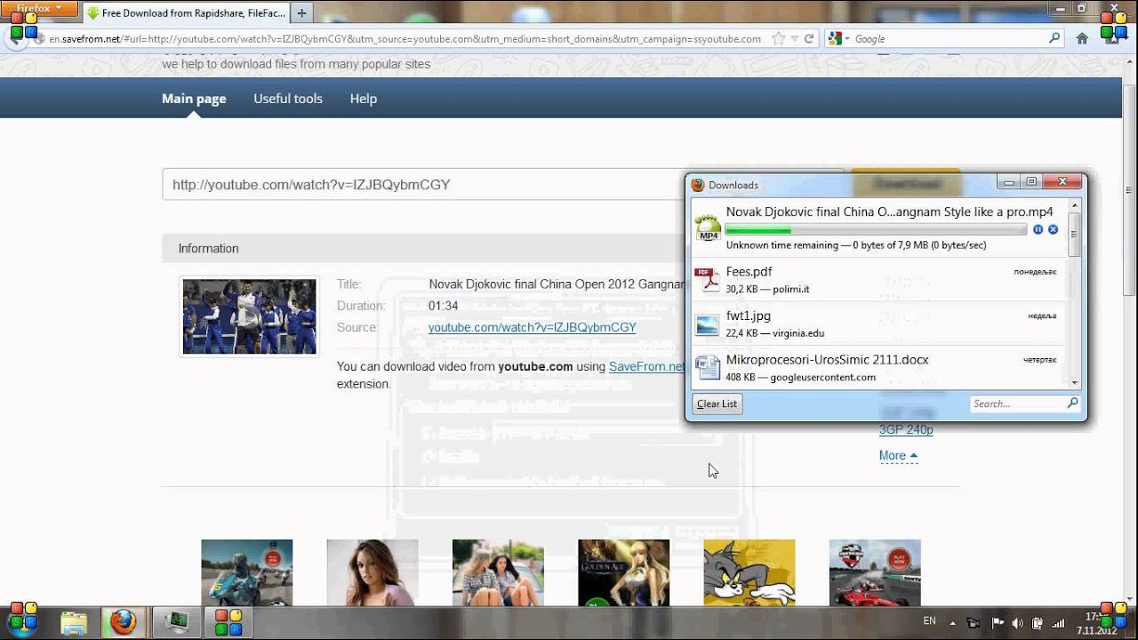Open the URL history dropdown arrow
This screenshot has width=1138, height=640.
click(794, 39)
